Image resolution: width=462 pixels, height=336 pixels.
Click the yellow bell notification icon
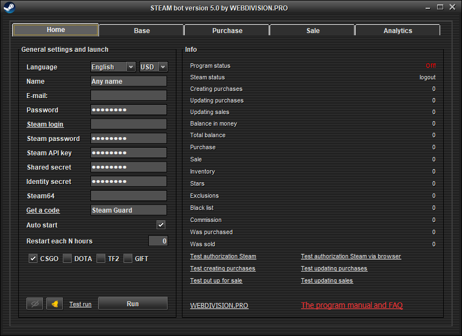point(55,304)
